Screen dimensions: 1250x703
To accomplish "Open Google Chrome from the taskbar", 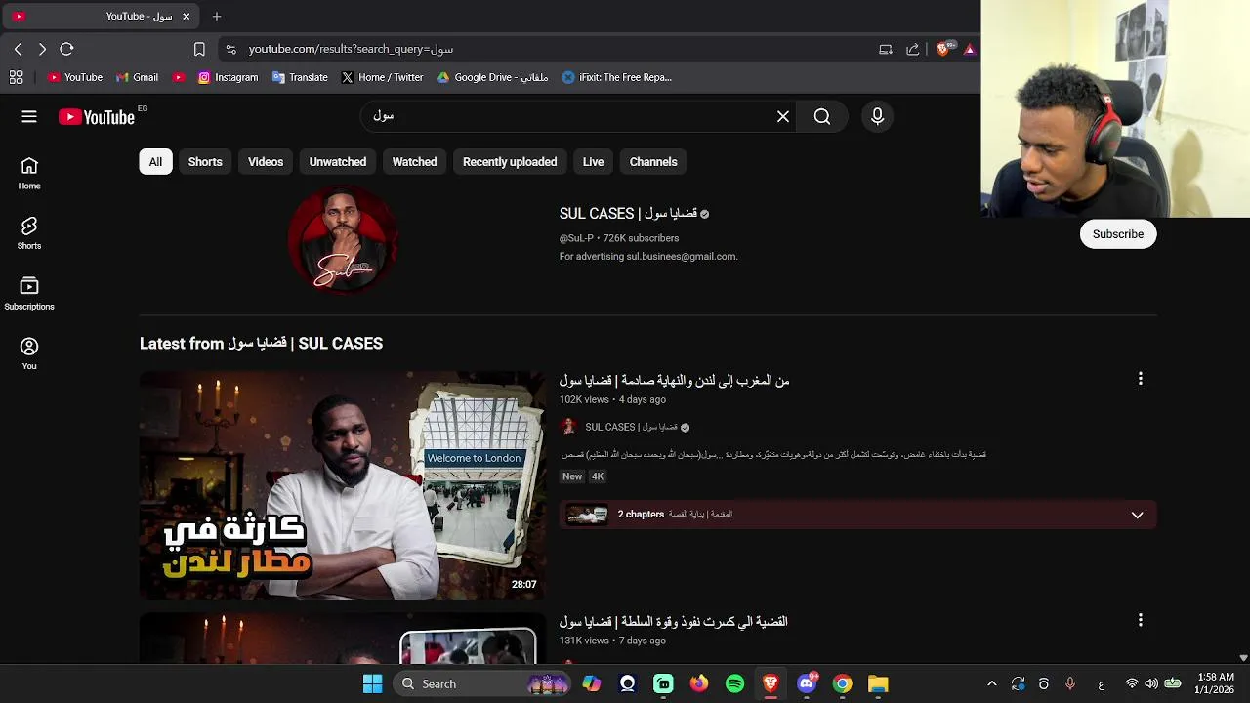I will (x=842, y=683).
